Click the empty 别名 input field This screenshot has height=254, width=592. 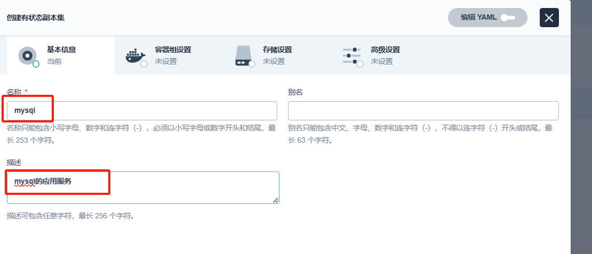click(x=423, y=111)
